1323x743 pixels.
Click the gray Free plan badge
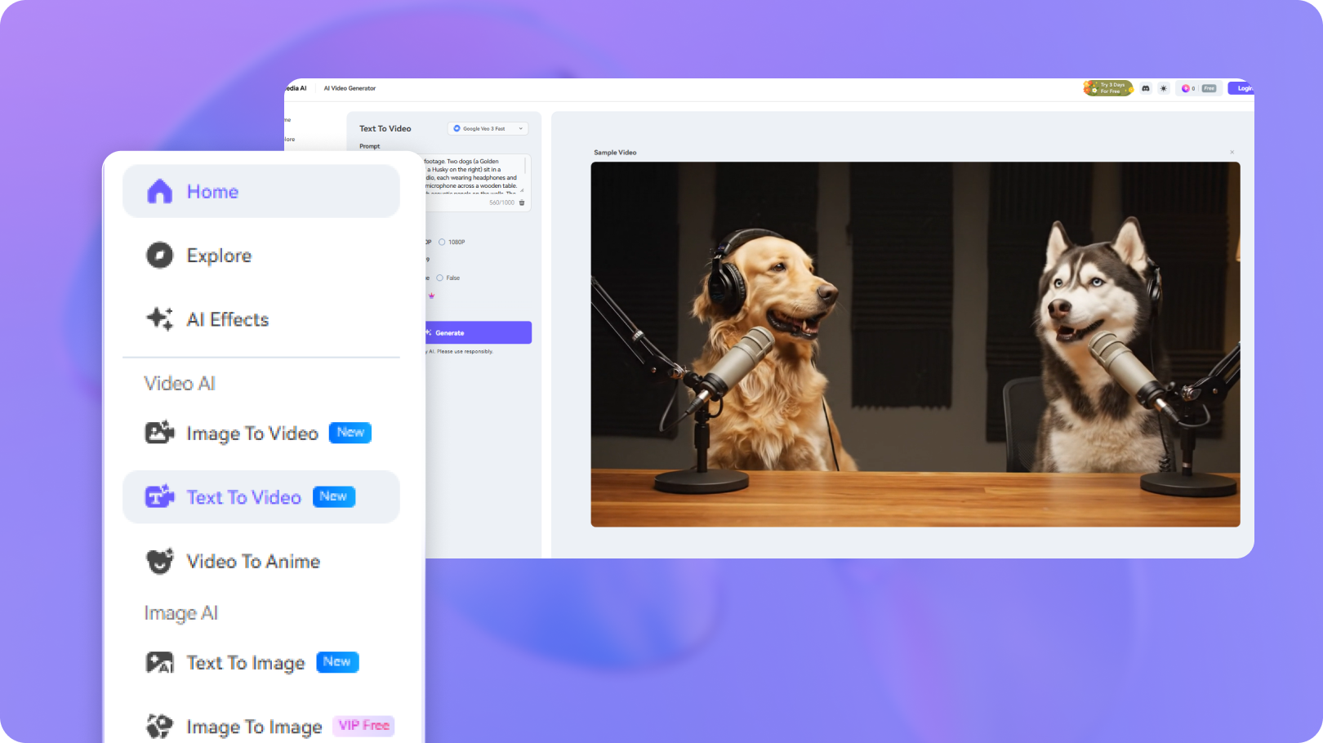(1209, 88)
